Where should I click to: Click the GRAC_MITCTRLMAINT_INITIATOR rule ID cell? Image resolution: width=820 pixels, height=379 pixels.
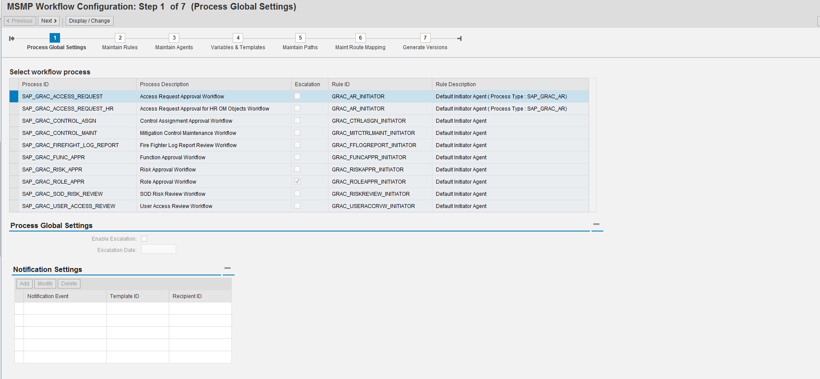point(380,133)
